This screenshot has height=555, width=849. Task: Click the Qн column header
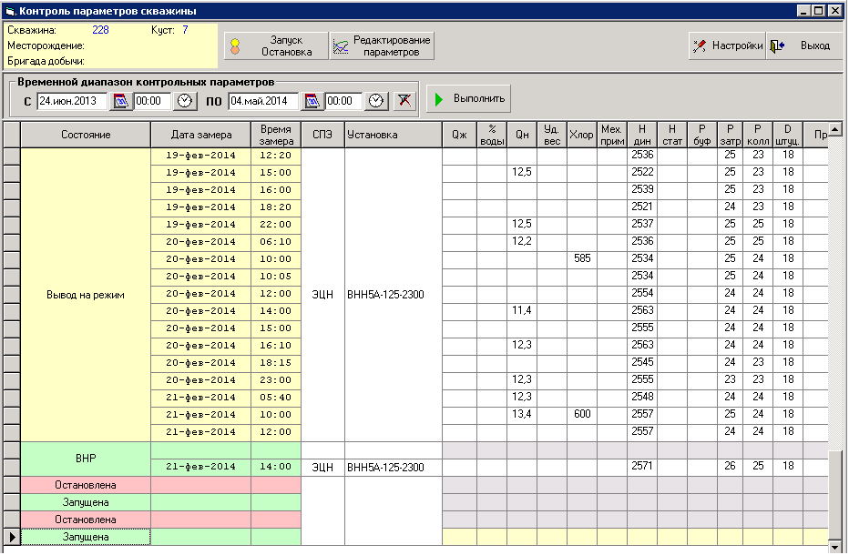click(522, 135)
